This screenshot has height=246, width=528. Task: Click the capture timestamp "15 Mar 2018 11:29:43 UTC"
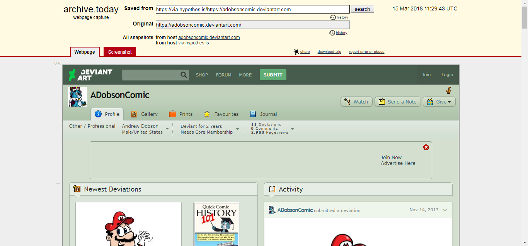point(425,8)
